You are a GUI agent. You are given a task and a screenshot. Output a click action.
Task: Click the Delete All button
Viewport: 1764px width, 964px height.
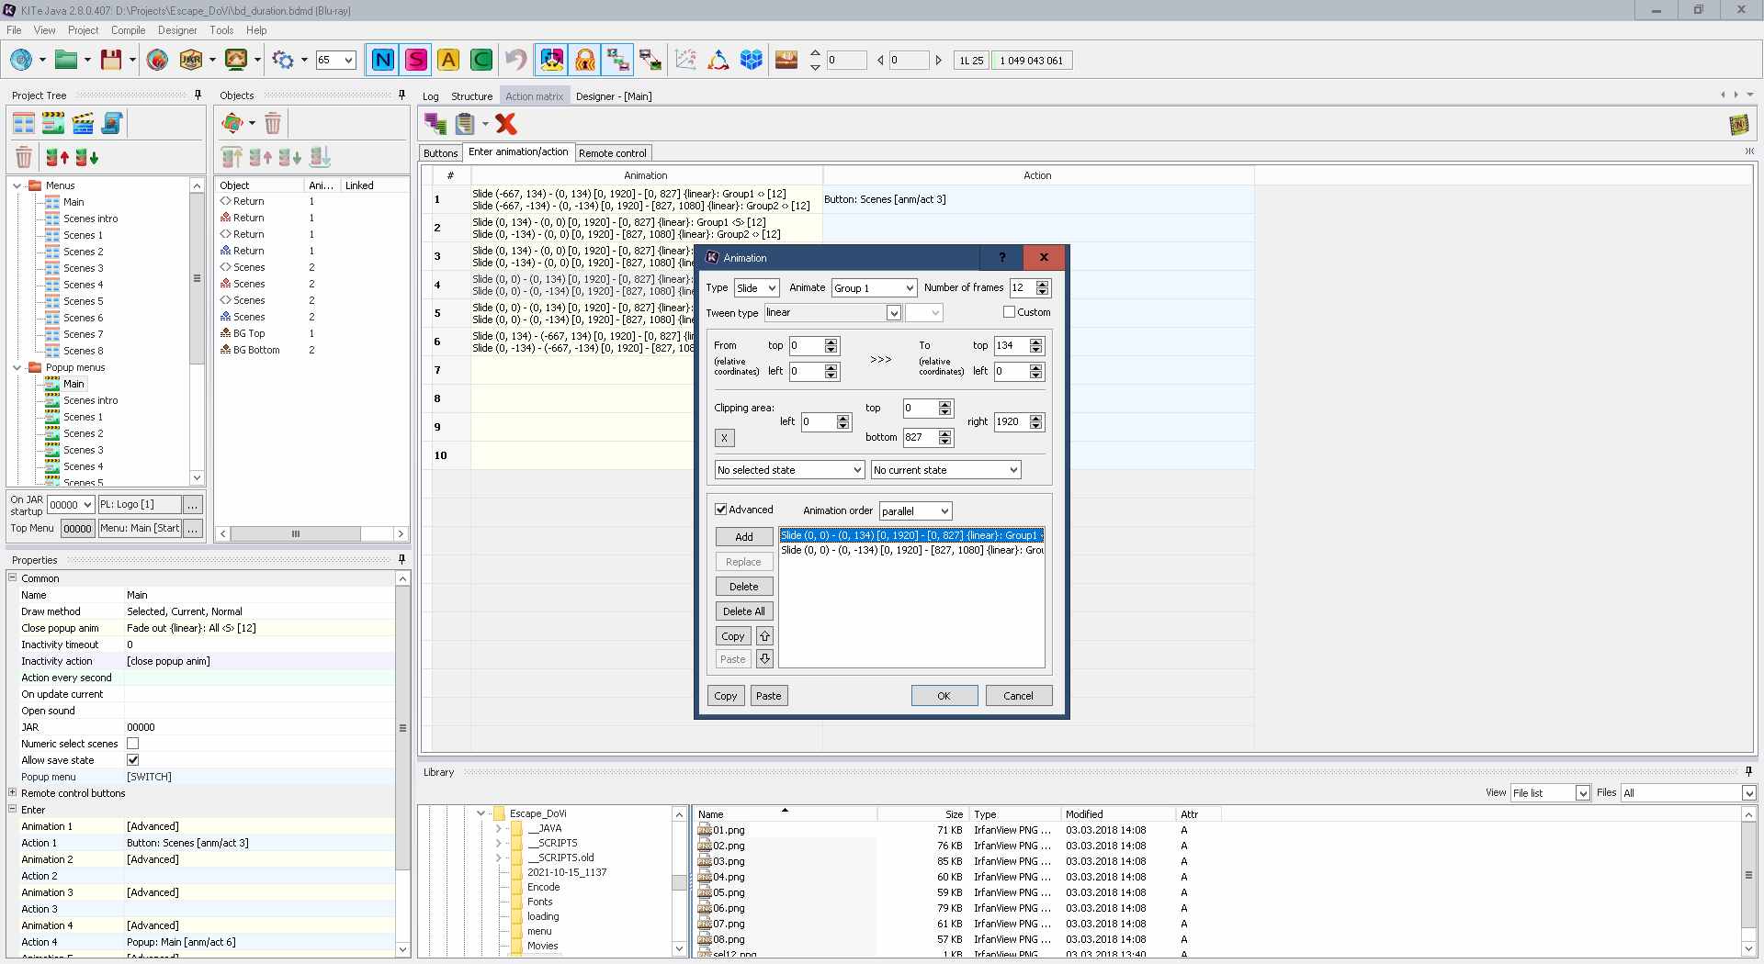743,611
